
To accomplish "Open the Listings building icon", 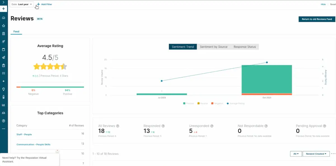I will (3, 33).
